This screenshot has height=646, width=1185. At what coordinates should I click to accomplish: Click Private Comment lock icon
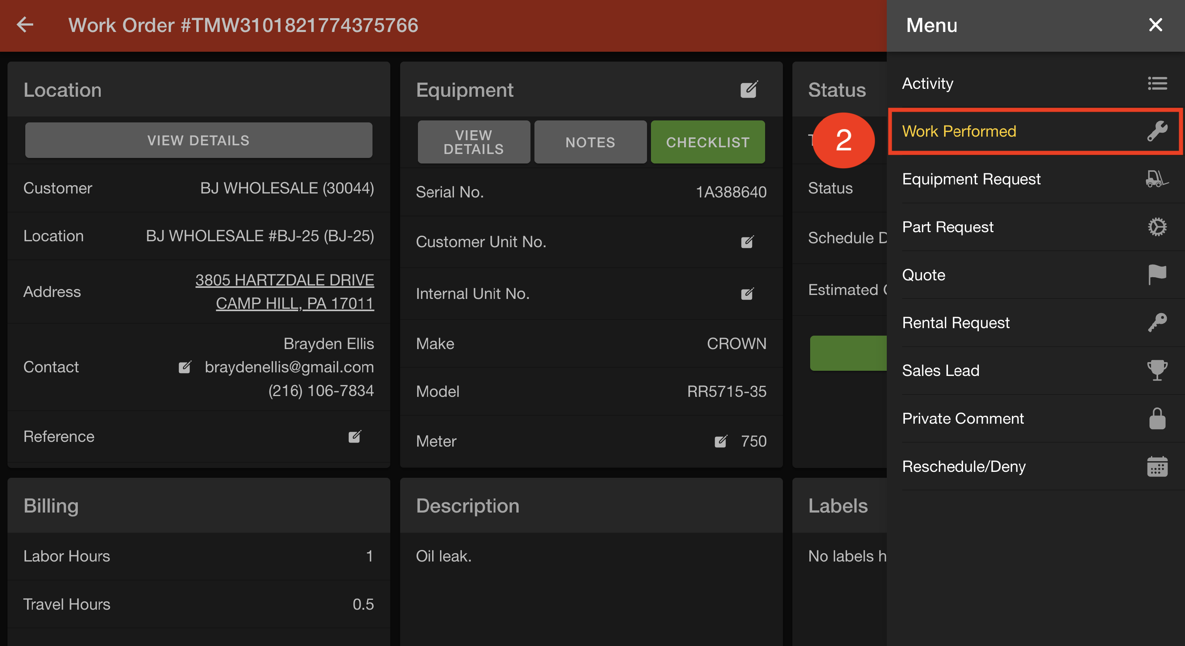tap(1157, 419)
